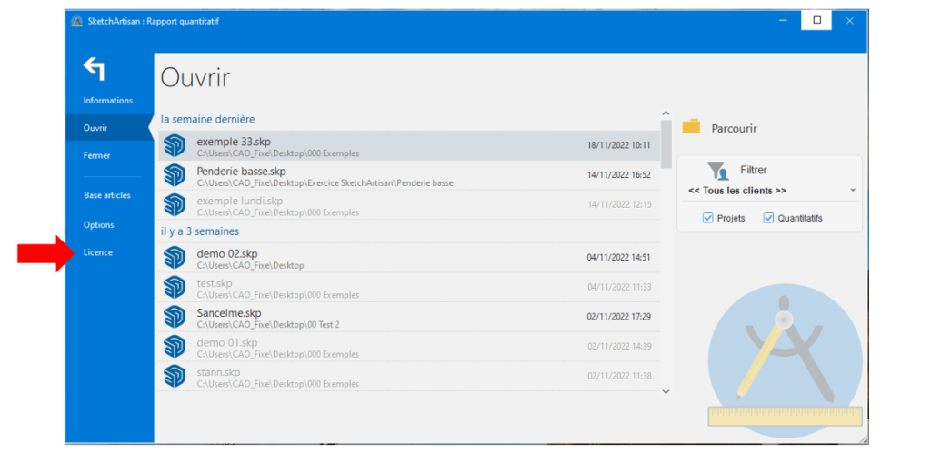Click date 18/11/2022 10:11
Image resolution: width=931 pixels, height=453 pixels.
coord(618,145)
